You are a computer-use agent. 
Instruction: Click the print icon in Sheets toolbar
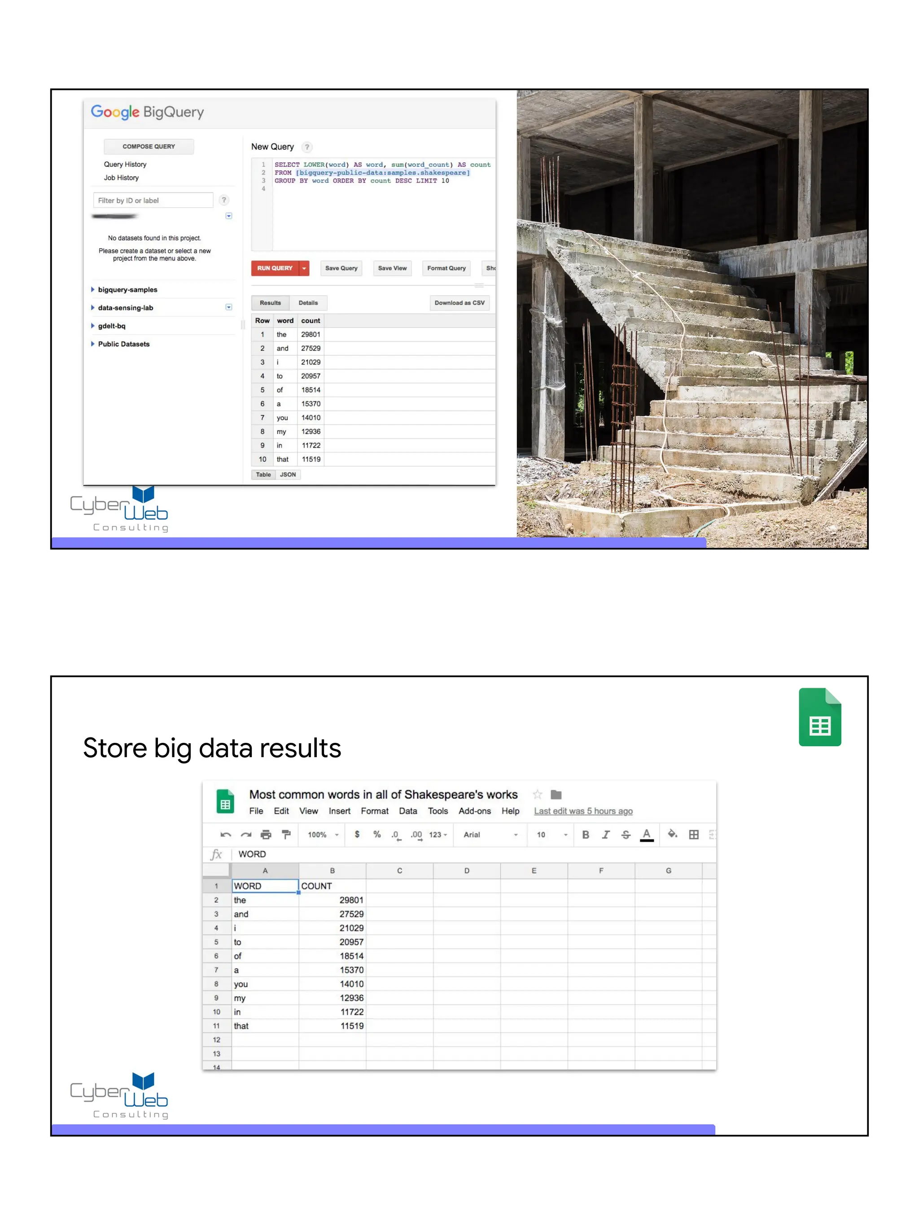266,835
